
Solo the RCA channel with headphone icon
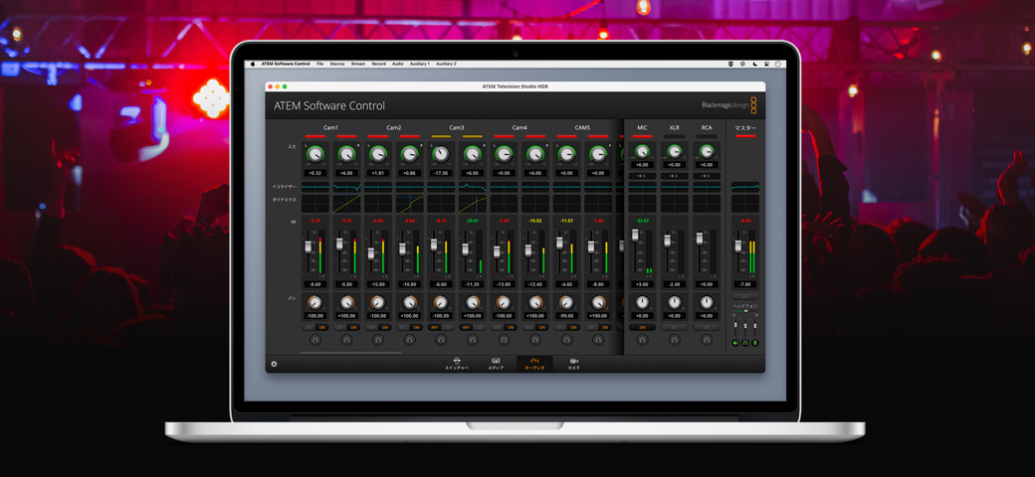707,339
